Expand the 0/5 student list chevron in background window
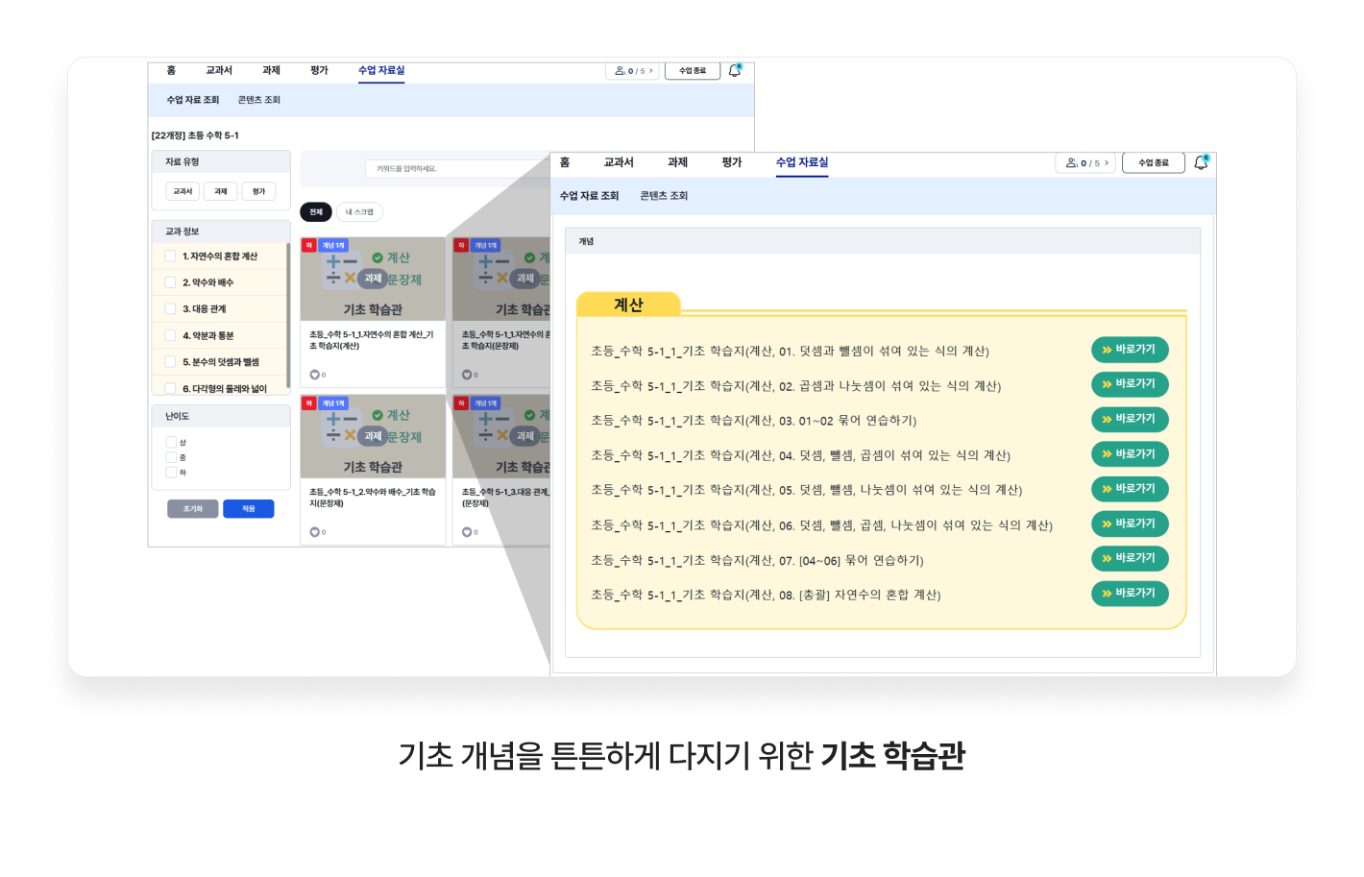1364x877 pixels. pyautogui.click(x=651, y=71)
